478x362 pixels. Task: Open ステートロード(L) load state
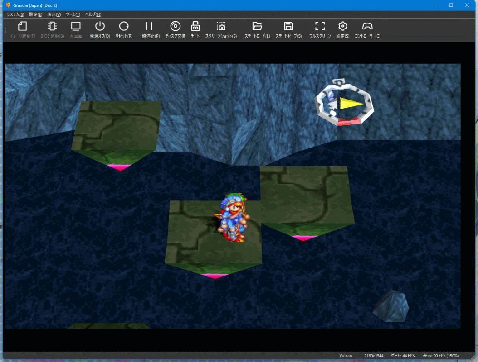[257, 30]
